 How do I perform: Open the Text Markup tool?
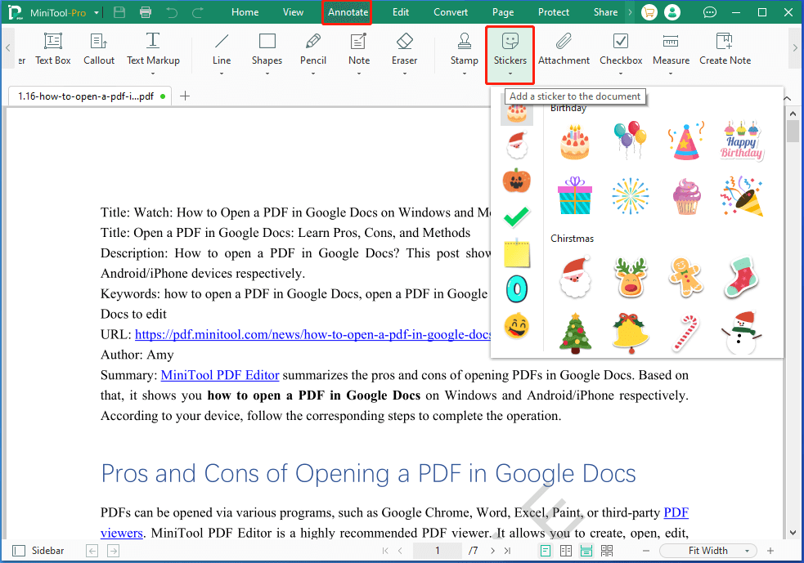153,53
